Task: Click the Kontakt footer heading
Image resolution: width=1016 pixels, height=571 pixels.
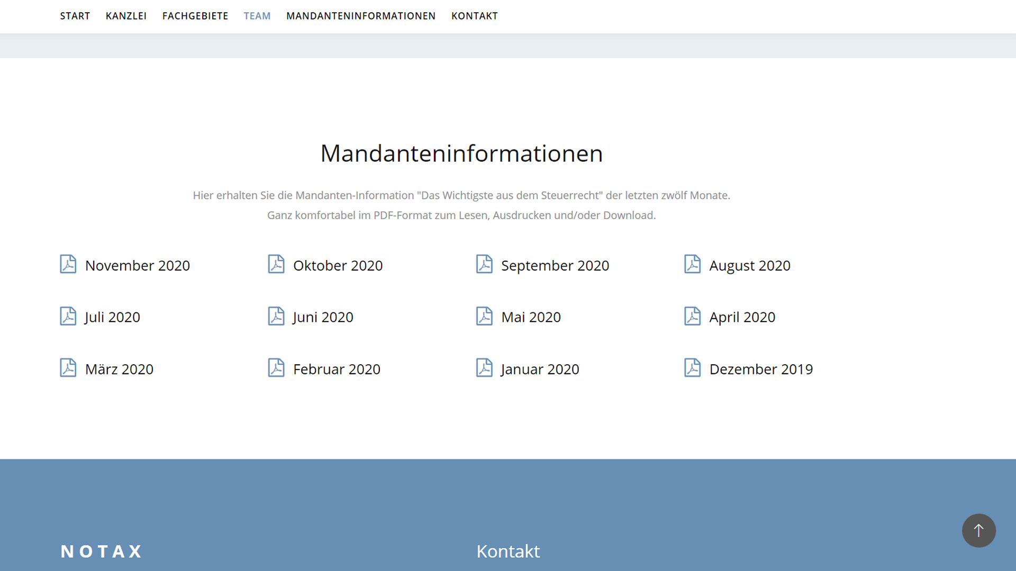Action: (508, 551)
